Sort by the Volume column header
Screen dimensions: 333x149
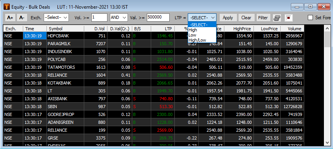[x=292, y=29]
